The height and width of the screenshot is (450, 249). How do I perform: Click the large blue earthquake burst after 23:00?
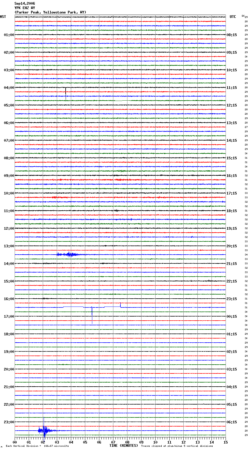[x=45, y=430]
